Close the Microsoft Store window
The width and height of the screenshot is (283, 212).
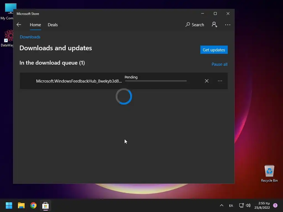228,14
